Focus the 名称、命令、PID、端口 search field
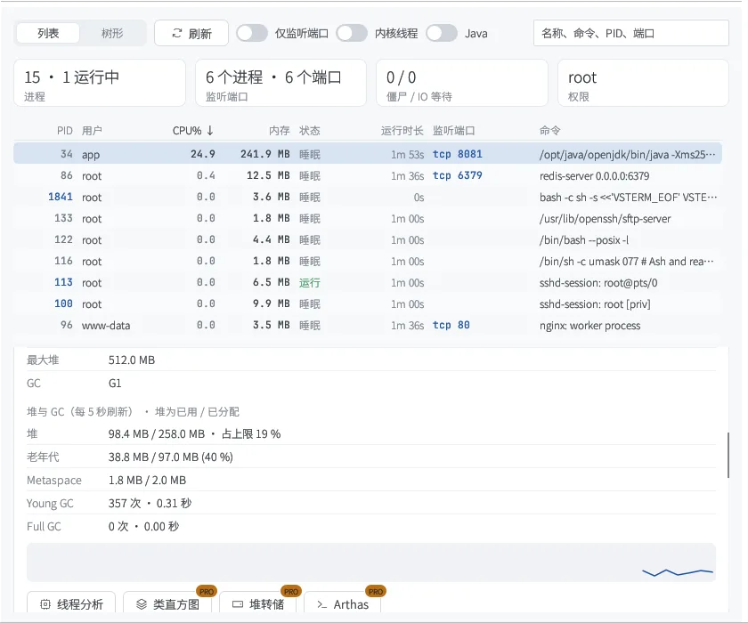 pyautogui.click(x=630, y=33)
